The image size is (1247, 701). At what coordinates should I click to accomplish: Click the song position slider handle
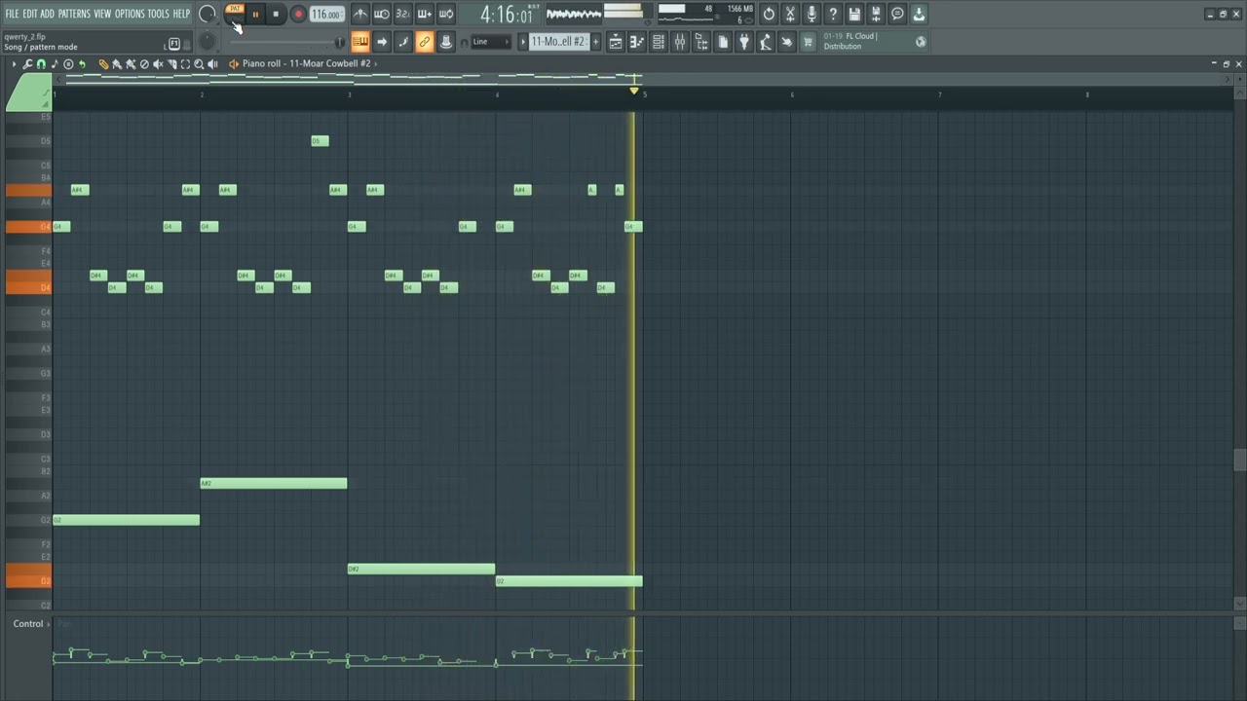(339, 42)
